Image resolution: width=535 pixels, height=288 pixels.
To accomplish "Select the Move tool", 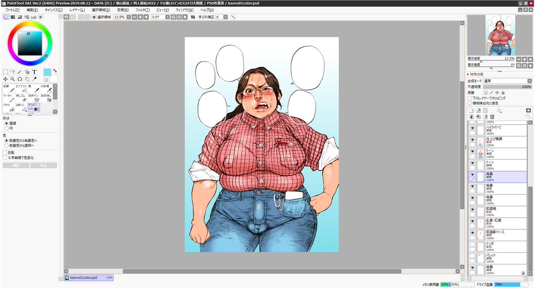I will (5, 79).
